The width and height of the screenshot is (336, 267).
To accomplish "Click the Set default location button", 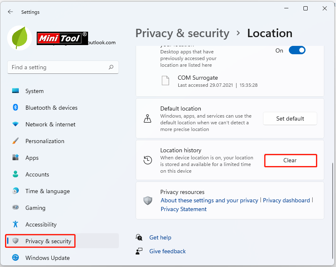I will [x=290, y=118].
